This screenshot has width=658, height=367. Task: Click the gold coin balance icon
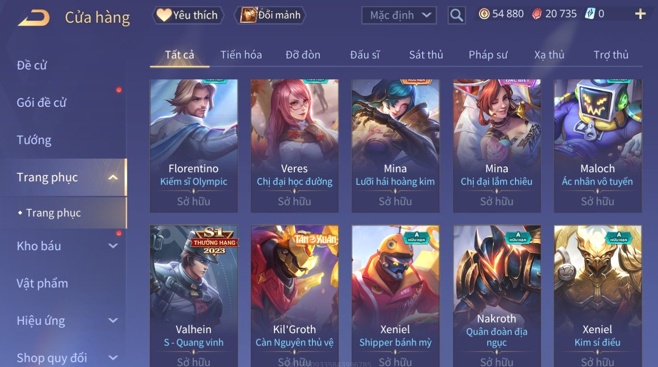(x=484, y=14)
